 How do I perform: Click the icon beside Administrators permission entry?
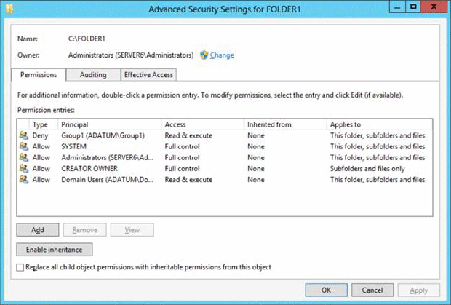(x=23, y=157)
